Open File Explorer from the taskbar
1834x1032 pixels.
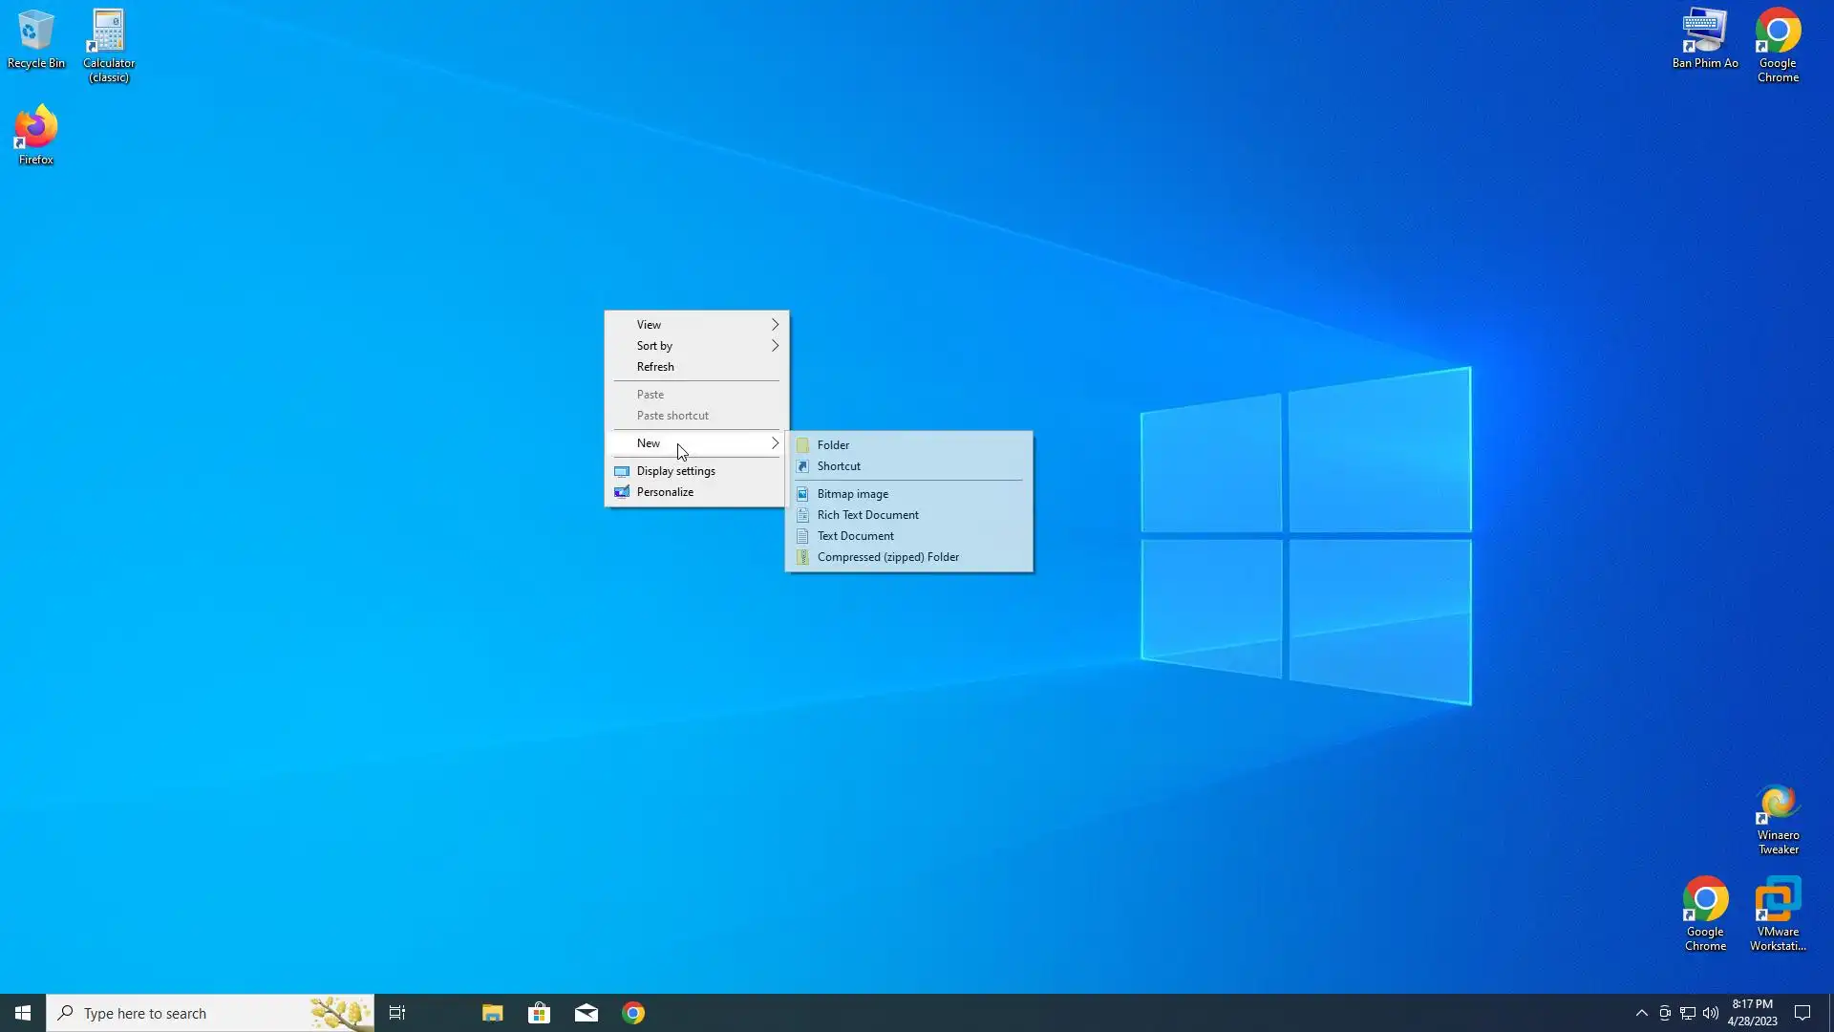coord(492,1013)
